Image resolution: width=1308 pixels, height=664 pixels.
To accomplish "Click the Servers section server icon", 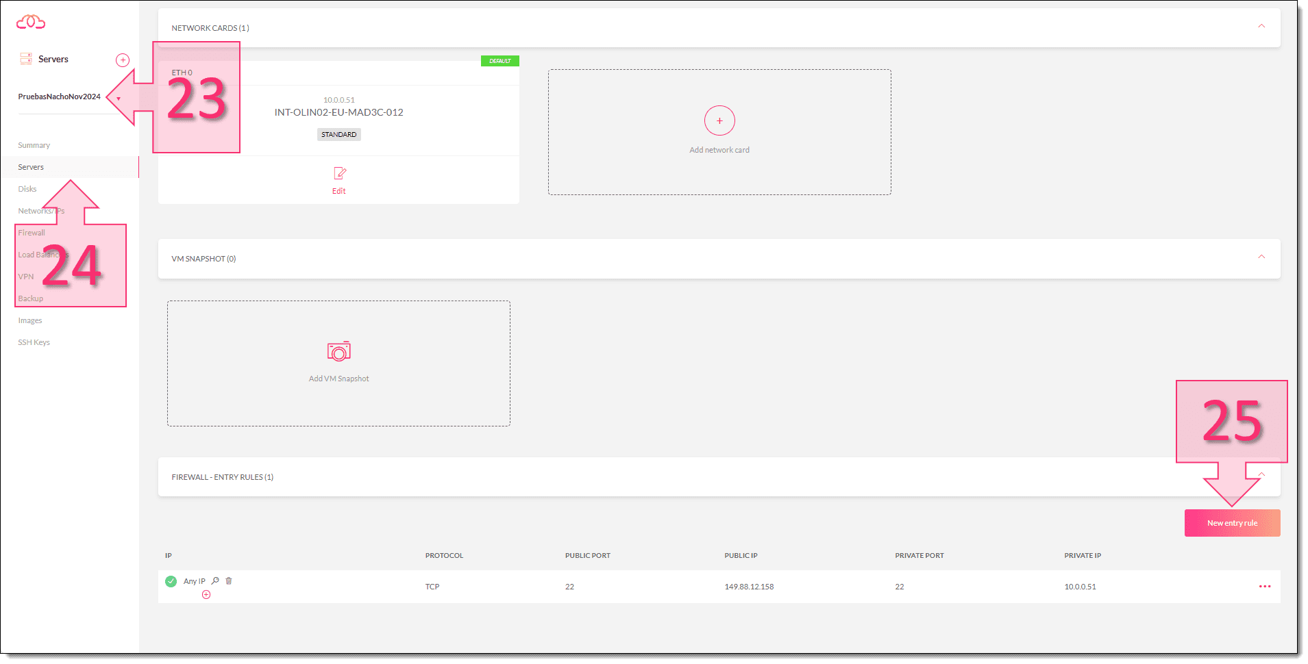I will [26, 59].
